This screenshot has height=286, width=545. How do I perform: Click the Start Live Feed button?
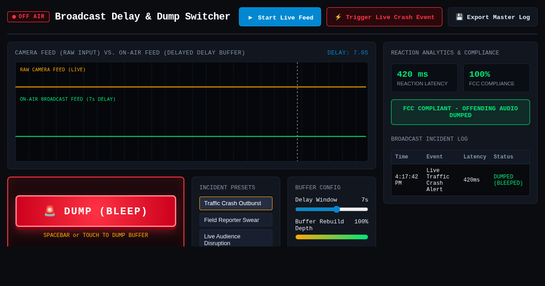(x=280, y=17)
